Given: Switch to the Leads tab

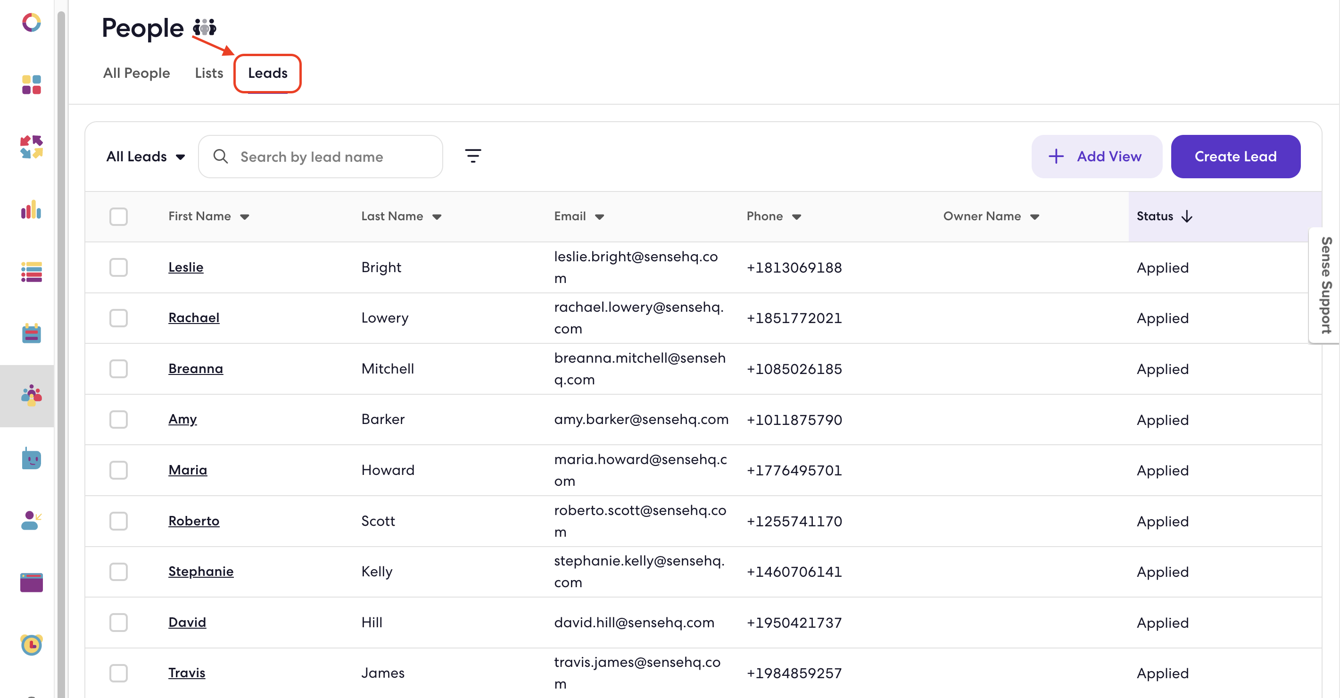Looking at the screenshot, I should [x=267, y=73].
